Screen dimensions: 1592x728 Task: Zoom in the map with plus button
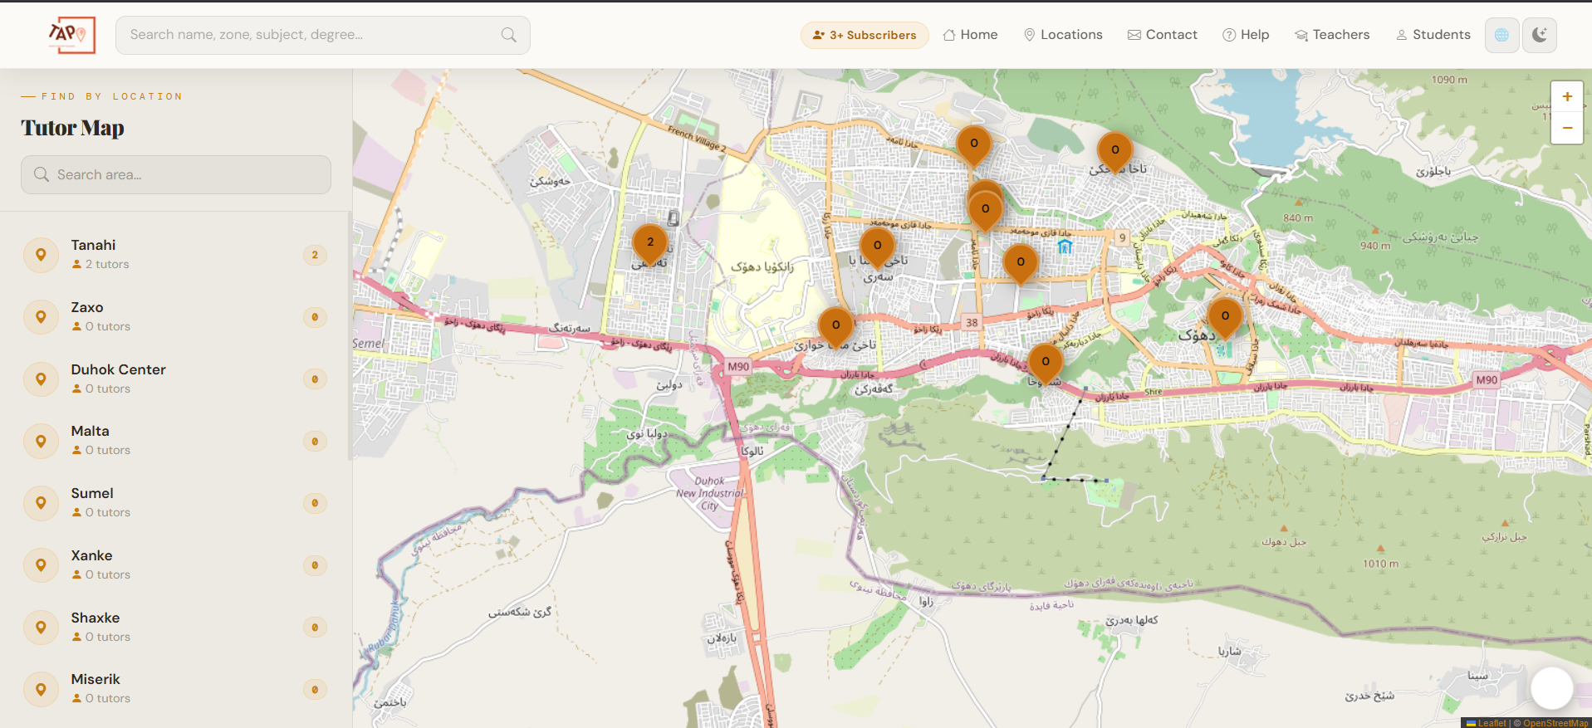1567,96
